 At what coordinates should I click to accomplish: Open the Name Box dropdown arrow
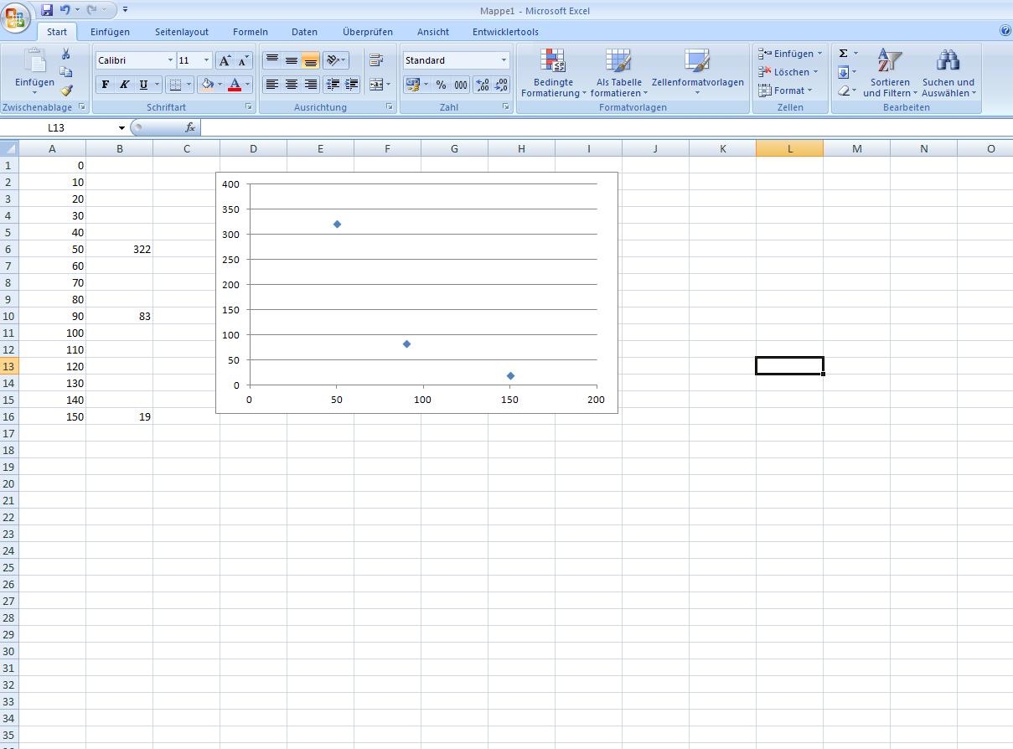[x=121, y=128]
